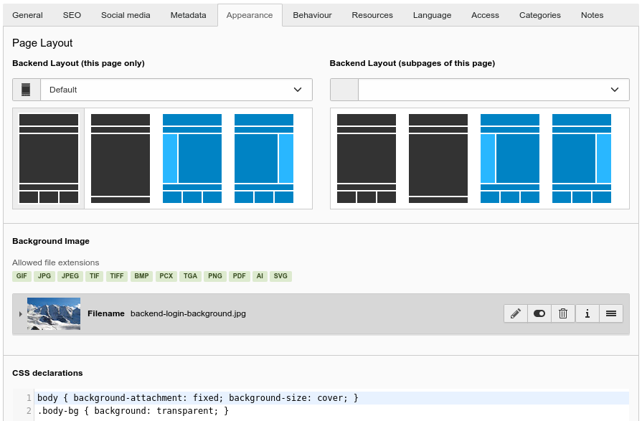The image size is (642, 421).
Task: Click the layout preview icon beside Default selector
Action: point(26,89)
